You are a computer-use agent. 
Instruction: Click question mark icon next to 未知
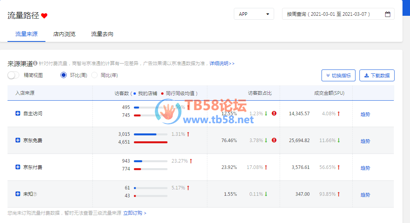click(35, 194)
